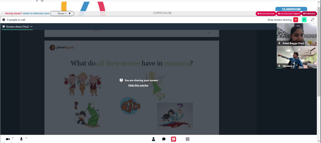Click the green P avatar button
The height and width of the screenshot is (143, 321).
click(x=304, y=20)
